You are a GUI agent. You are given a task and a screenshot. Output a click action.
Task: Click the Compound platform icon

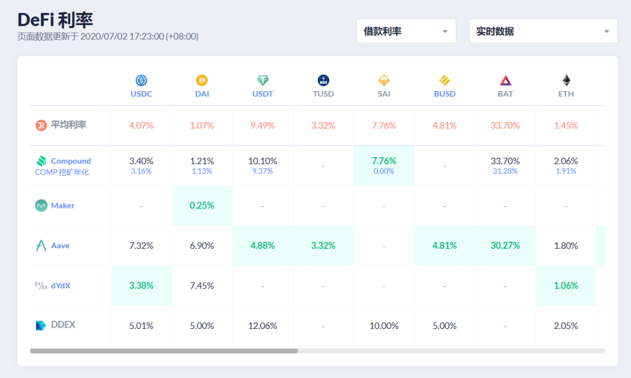point(41,161)
